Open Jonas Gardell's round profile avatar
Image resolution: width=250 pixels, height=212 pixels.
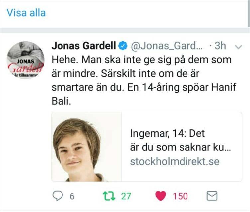[x=25, y=60]
